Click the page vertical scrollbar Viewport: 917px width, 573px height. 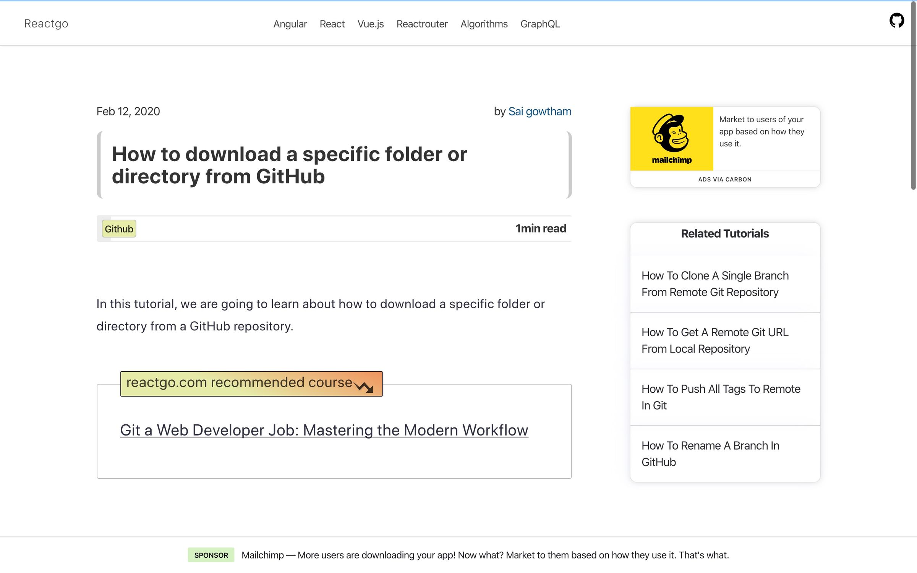(x=913, y=95)
